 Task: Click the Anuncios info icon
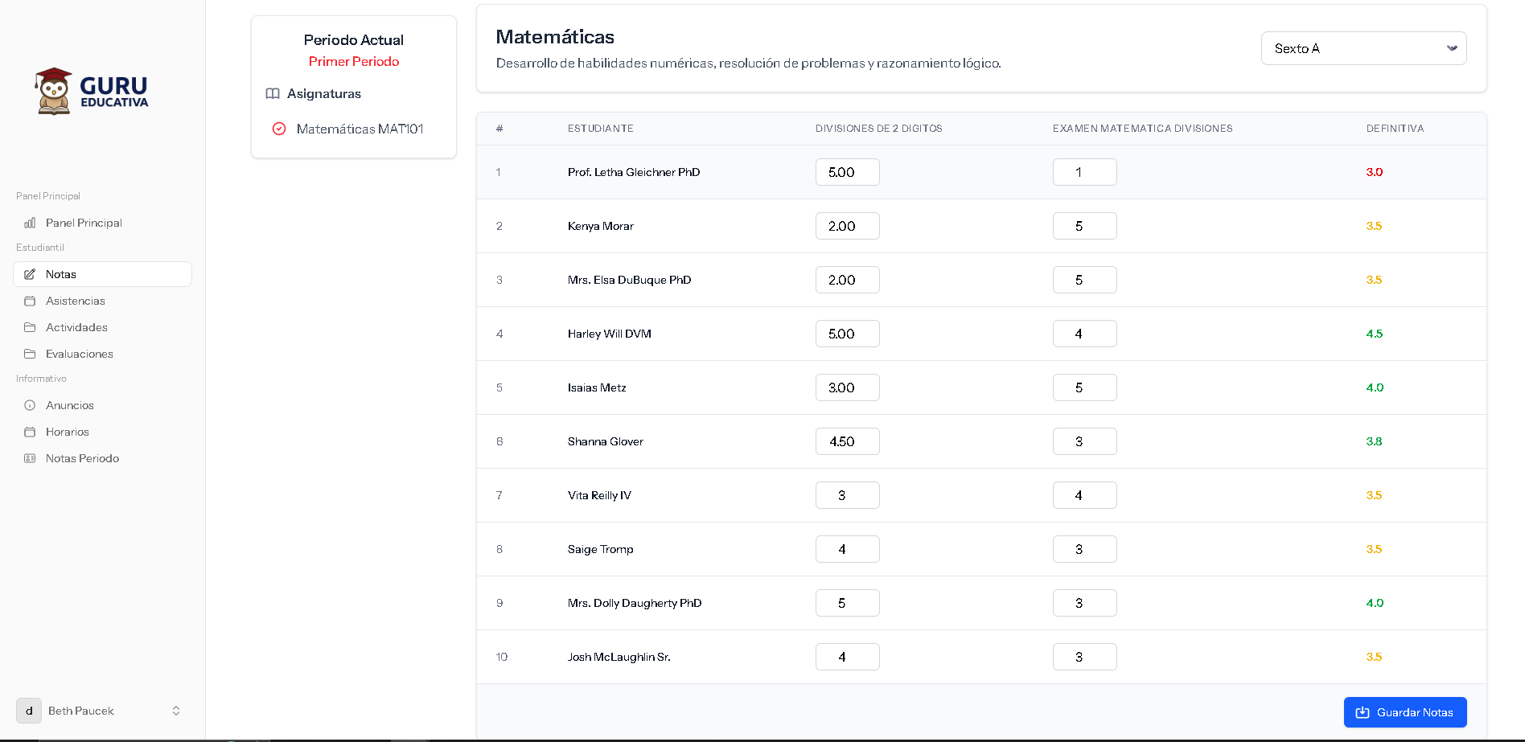tap(30, 405)
